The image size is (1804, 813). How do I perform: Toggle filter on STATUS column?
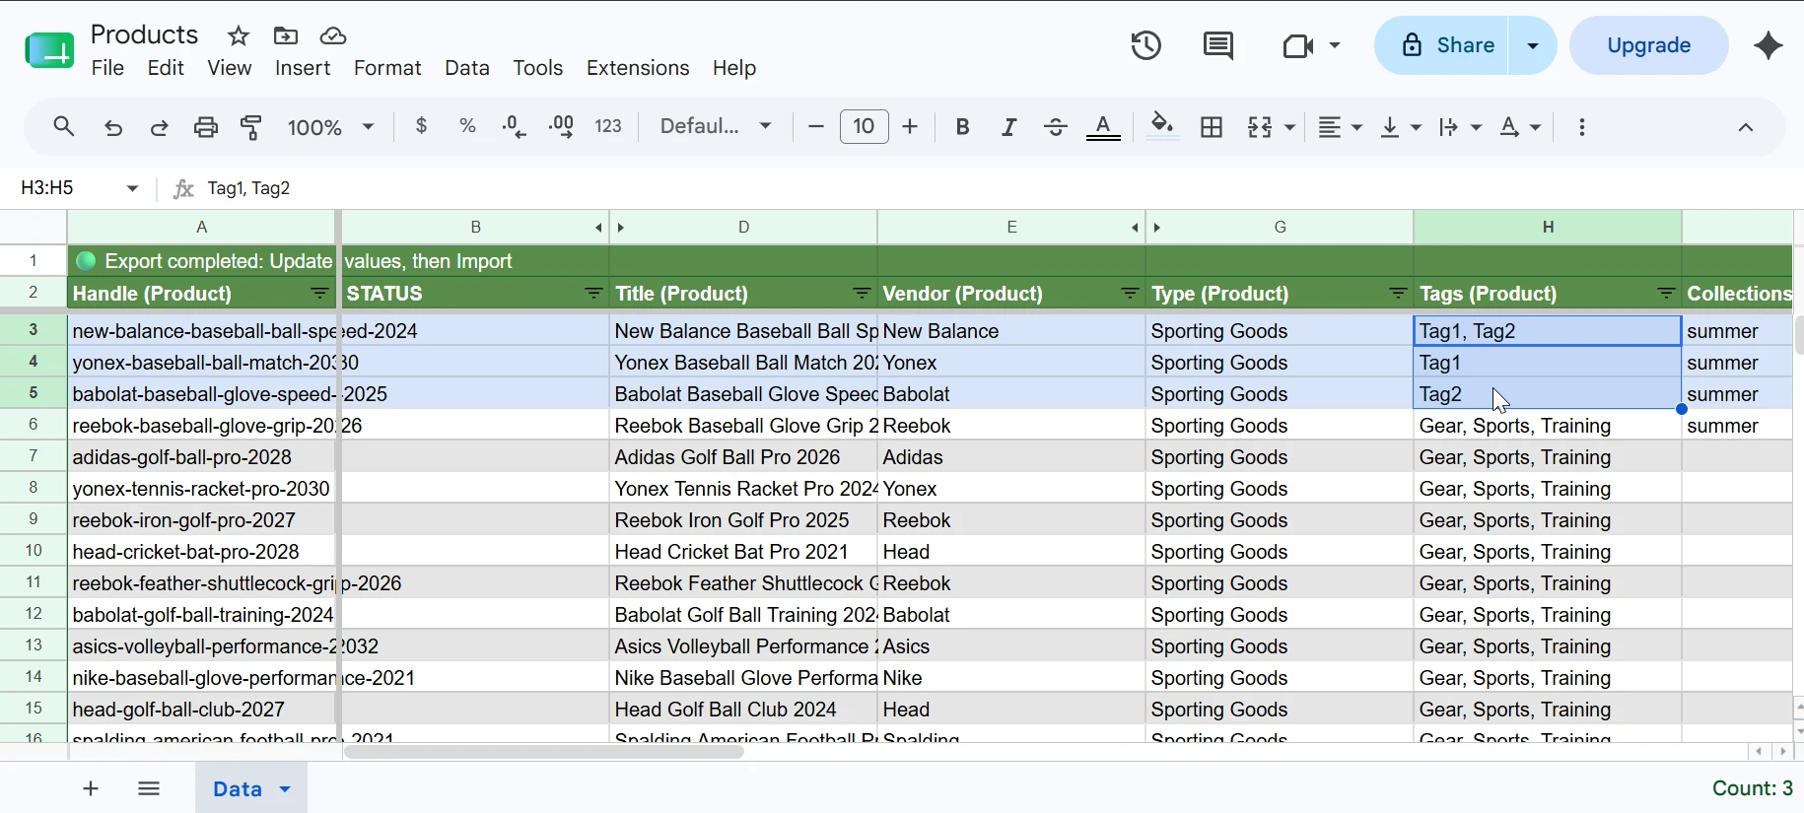pos(593,294)
